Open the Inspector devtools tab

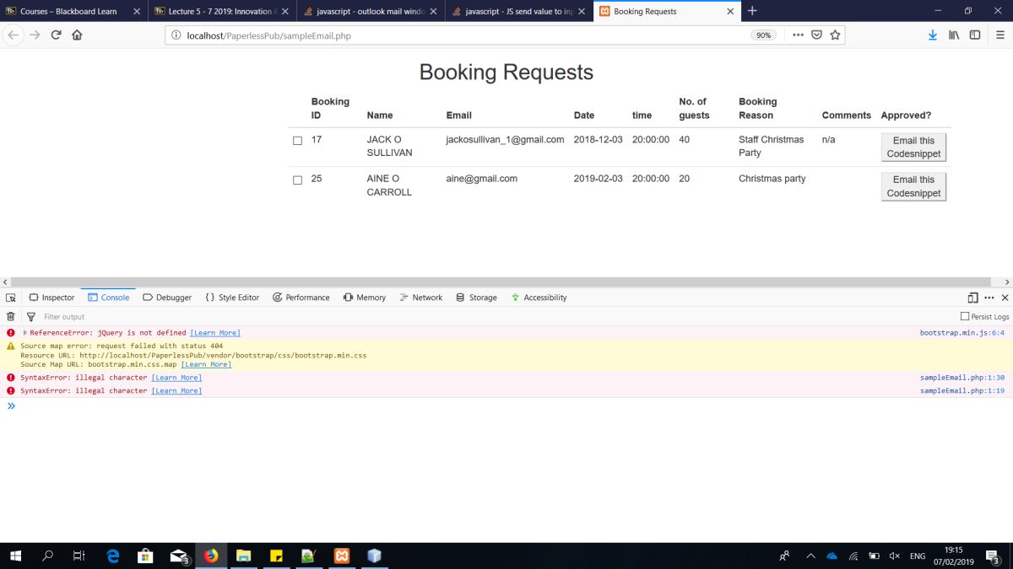(51, 298)
